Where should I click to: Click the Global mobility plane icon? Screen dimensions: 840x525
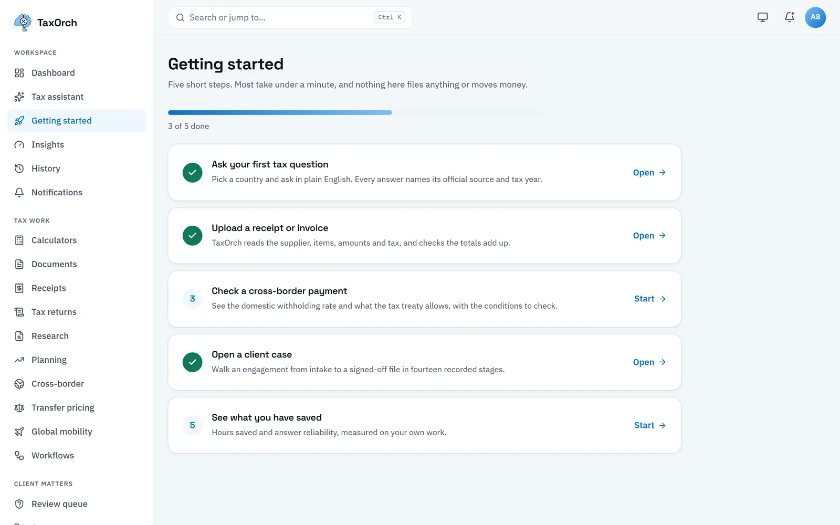[19, 432]
